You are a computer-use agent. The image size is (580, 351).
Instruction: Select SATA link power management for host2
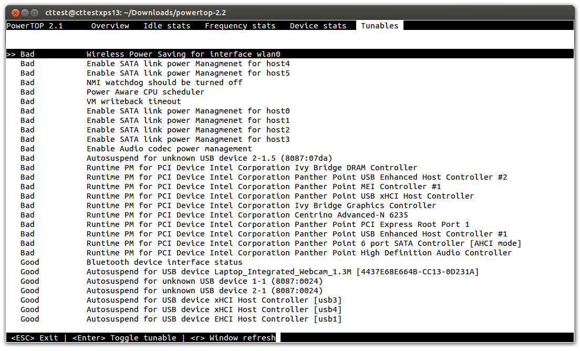coord(290,130)
